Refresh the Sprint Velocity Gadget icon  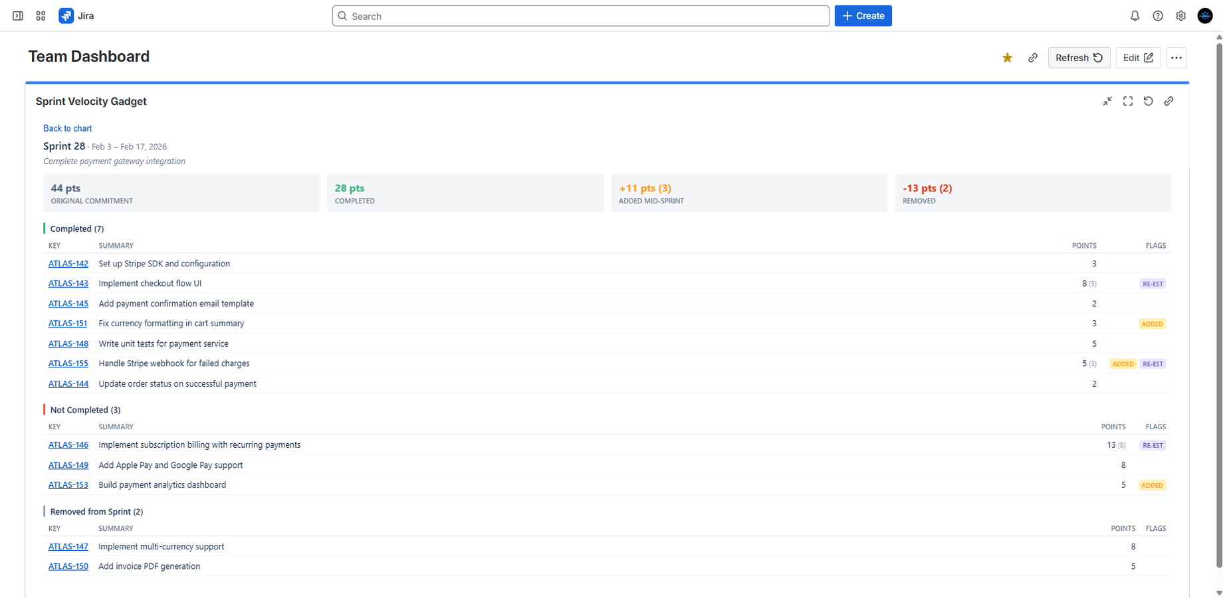[x=1148, y=101]
